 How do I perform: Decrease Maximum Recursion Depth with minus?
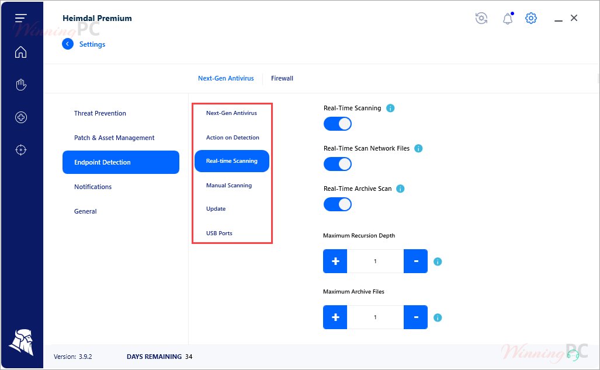click(415, 261)
